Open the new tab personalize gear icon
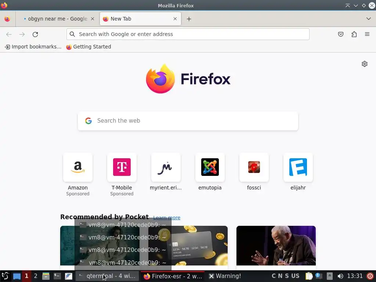This screenshot has height=282, width=376. click(365, 64)
